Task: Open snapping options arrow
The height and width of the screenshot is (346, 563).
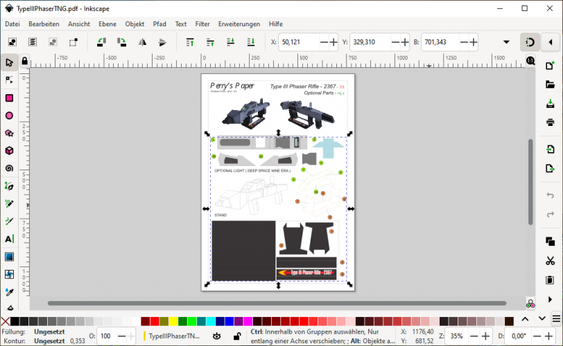Action: coord(551,42)
